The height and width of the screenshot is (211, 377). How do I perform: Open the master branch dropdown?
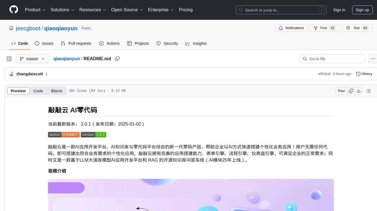[x=32, y=59]
